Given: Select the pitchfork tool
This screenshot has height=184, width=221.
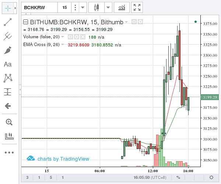Looking at the screenshot, I should pos(8,36).
